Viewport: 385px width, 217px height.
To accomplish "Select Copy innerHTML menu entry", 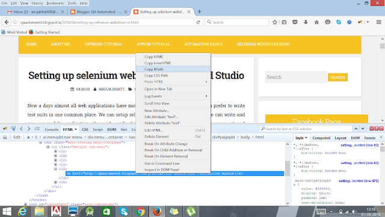I will 173,63.
